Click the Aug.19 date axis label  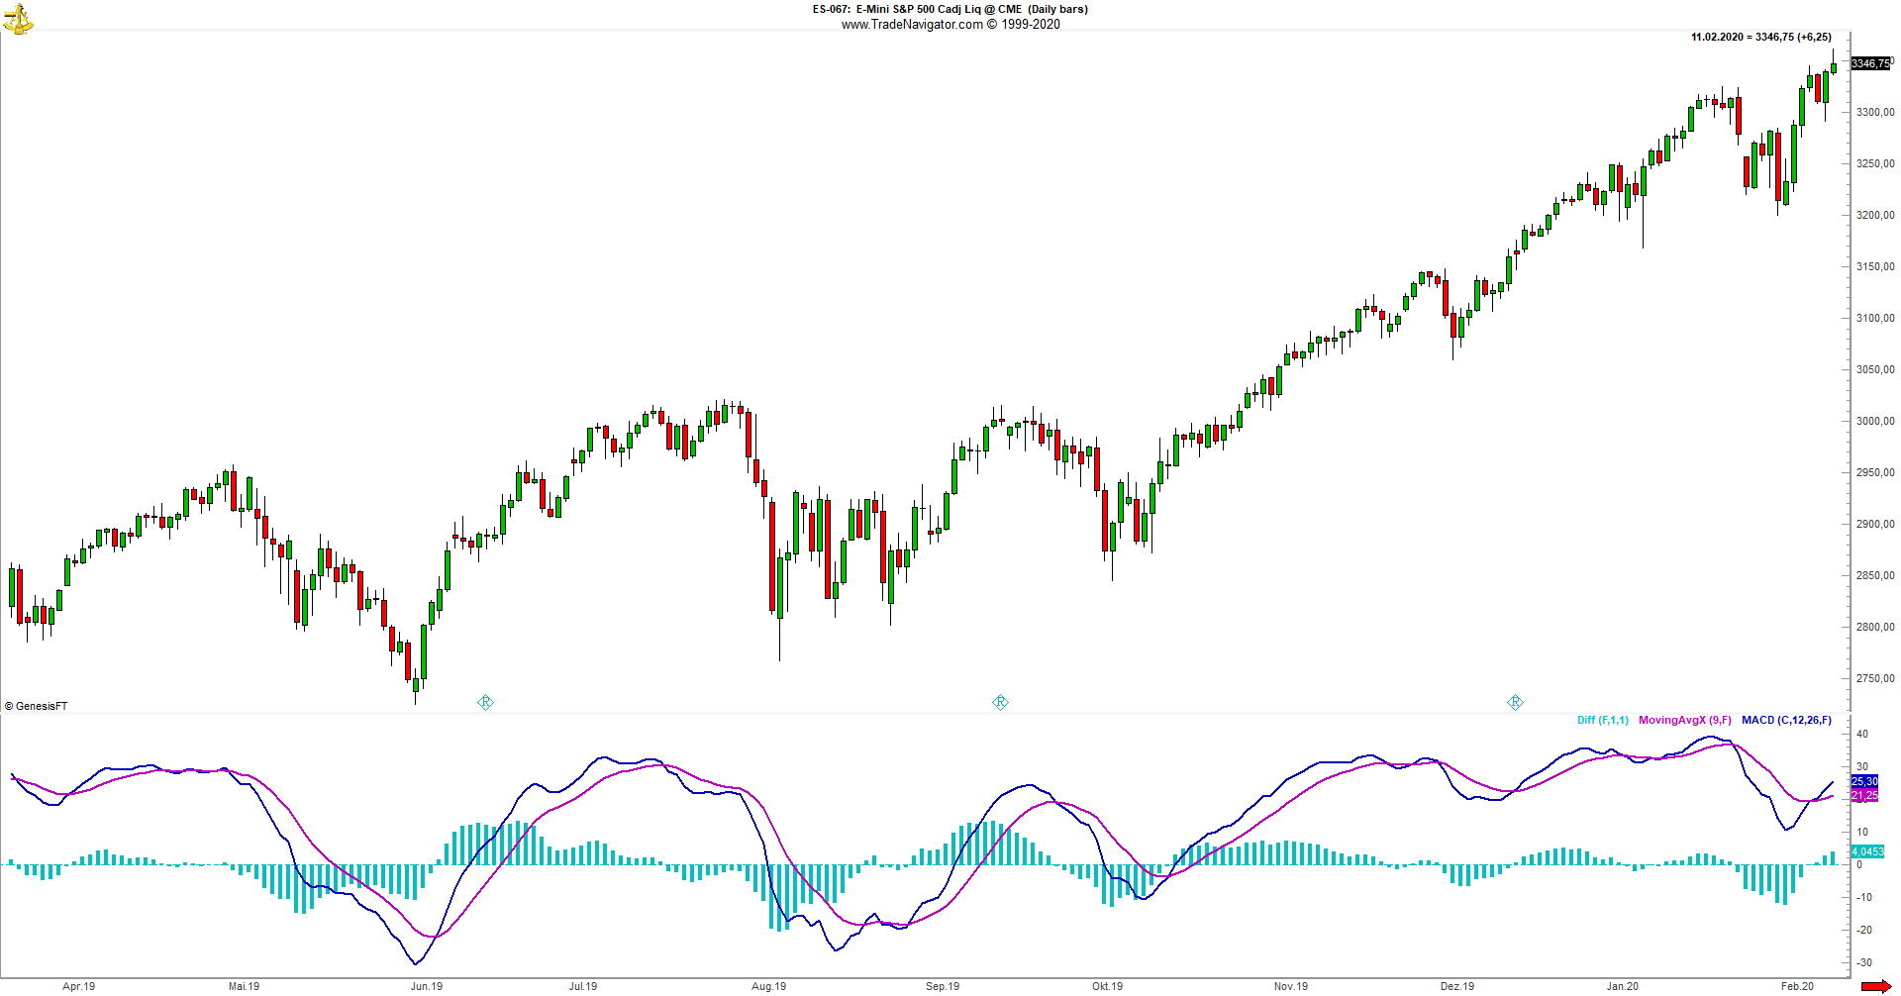point(769,986)
